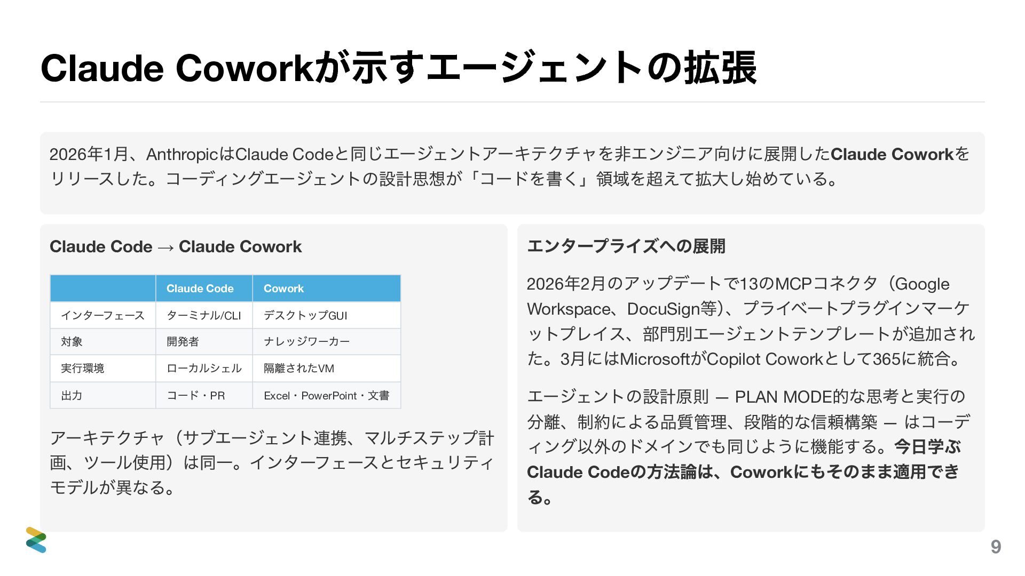Click the bold Claude Cowork text in intro
1025x576 pixels.
coord(892,154)
